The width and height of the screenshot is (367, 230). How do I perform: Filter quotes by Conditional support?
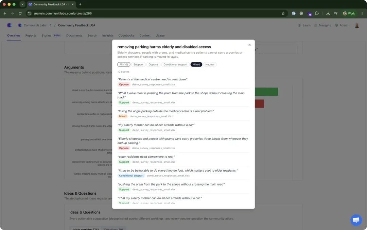175,64
